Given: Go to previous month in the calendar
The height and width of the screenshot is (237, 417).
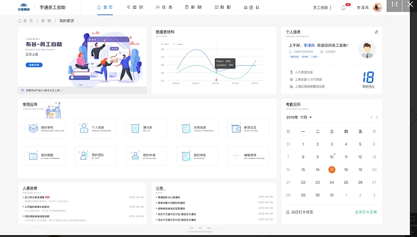Looking at the screenshot, I should [371, 117].
